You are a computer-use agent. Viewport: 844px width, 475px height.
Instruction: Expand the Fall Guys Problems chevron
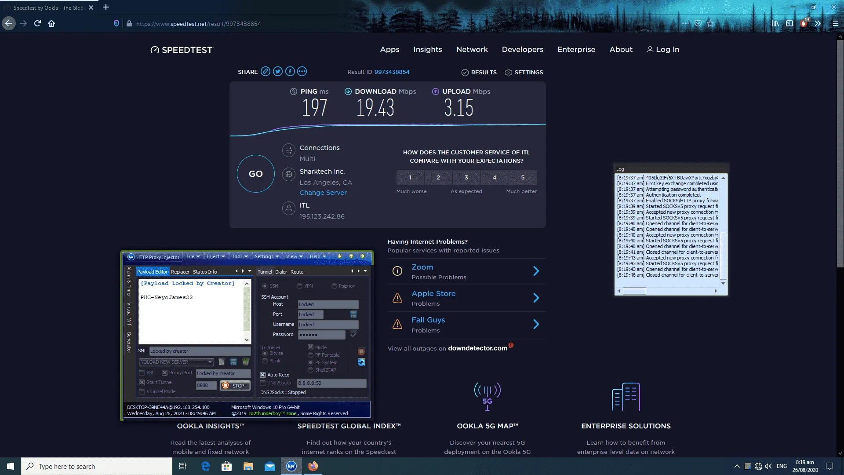[536, 324]
